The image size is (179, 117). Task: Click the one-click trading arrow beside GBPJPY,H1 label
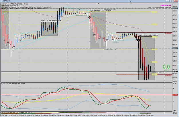(x=2, y=4)
